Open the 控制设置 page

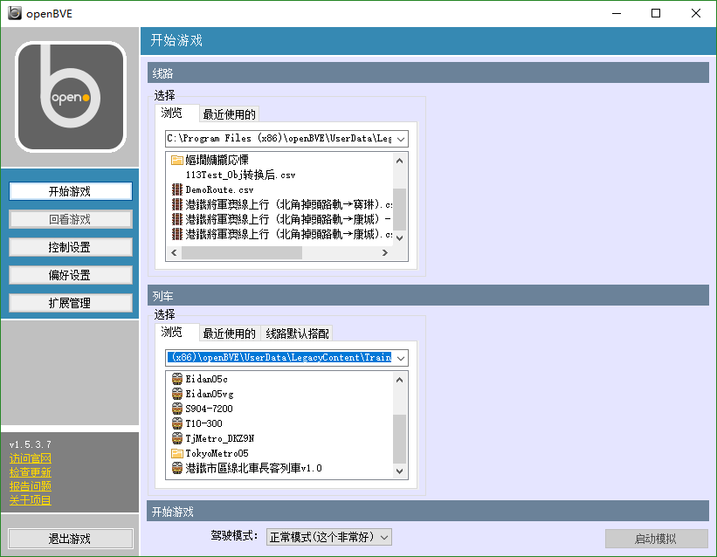coord(71,247)
